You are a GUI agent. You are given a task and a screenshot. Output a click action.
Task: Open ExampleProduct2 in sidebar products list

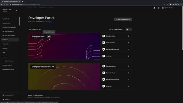click(7, 65)
